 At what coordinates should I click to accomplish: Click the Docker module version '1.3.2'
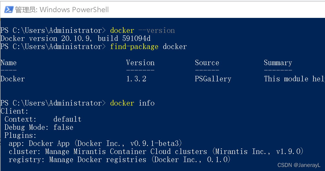coord(136,78)
